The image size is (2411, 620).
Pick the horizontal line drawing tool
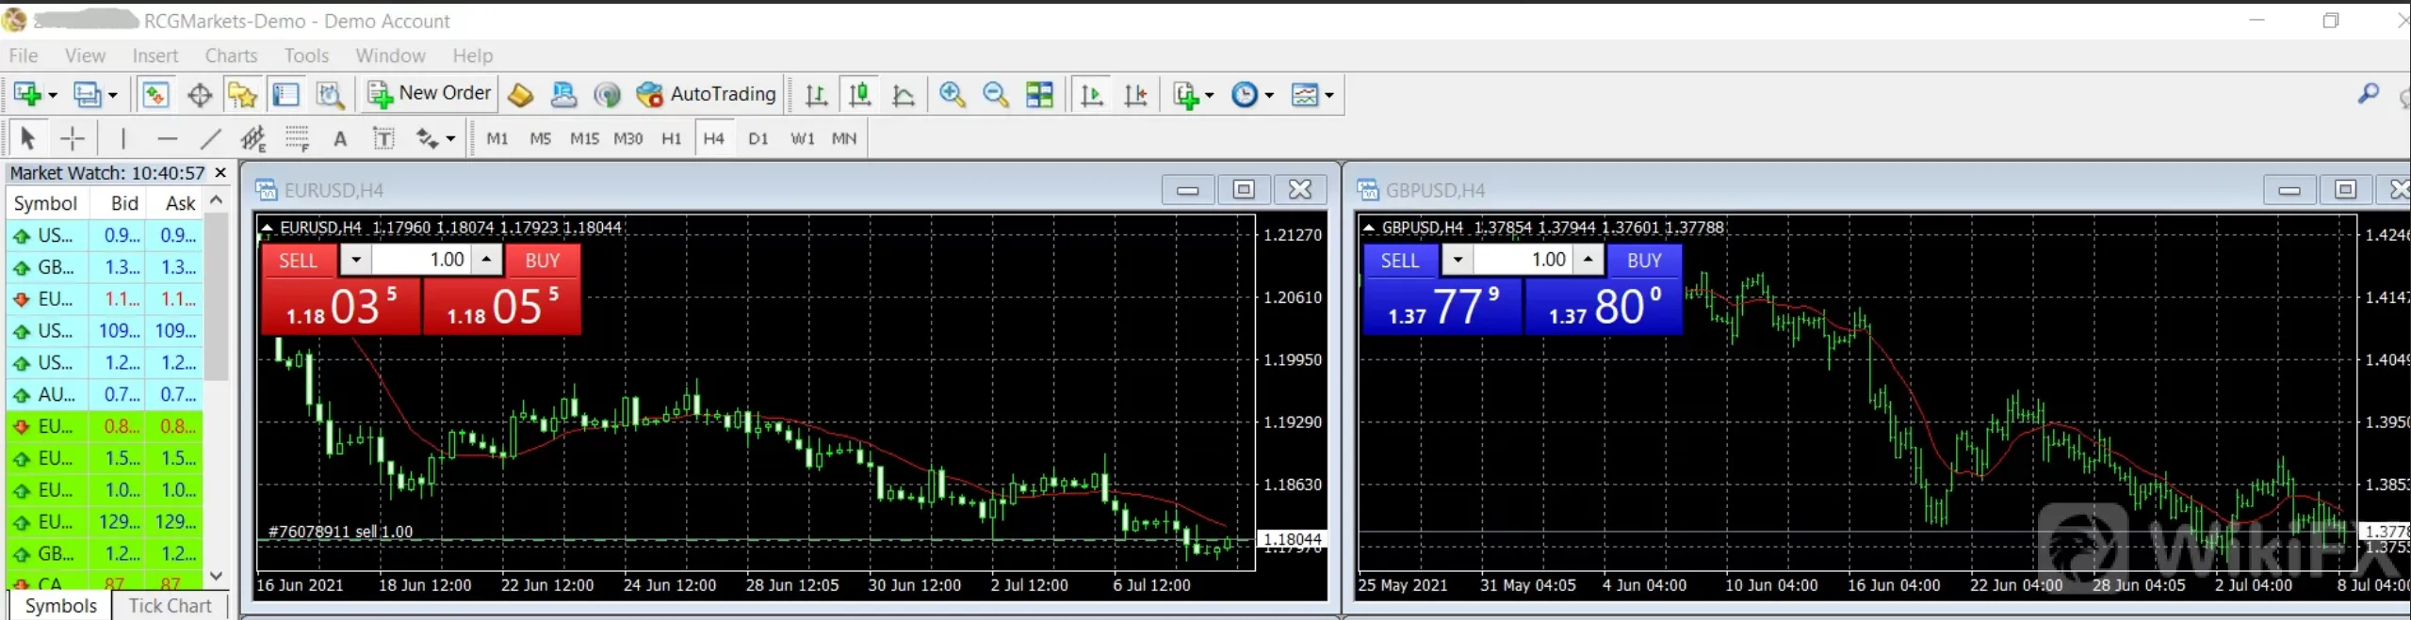coord(167,138)
